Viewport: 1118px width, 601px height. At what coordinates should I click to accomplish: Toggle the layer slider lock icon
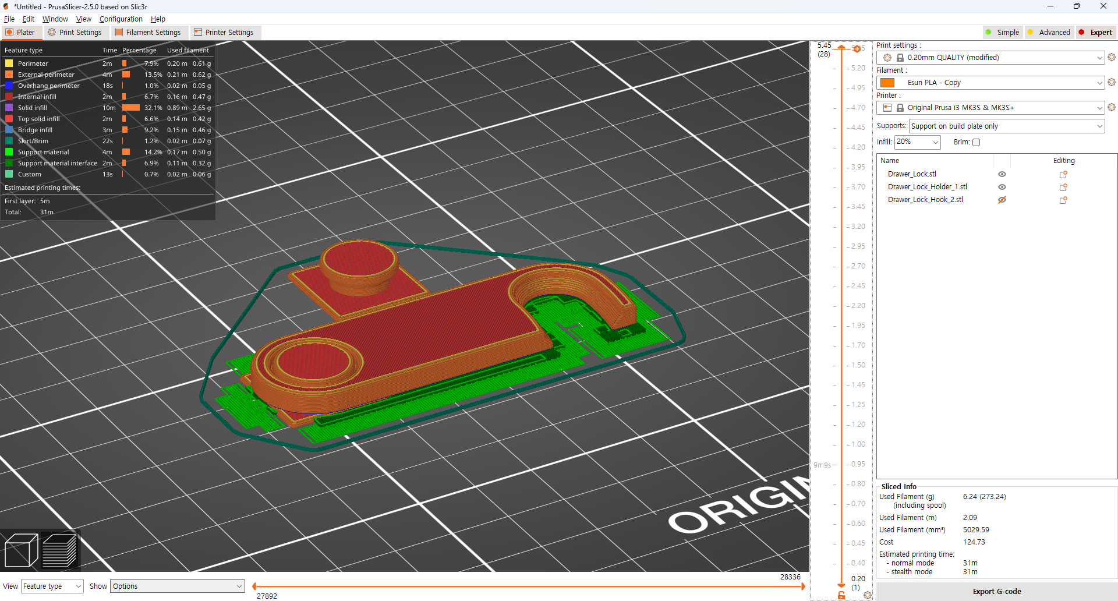coord(841,595)
